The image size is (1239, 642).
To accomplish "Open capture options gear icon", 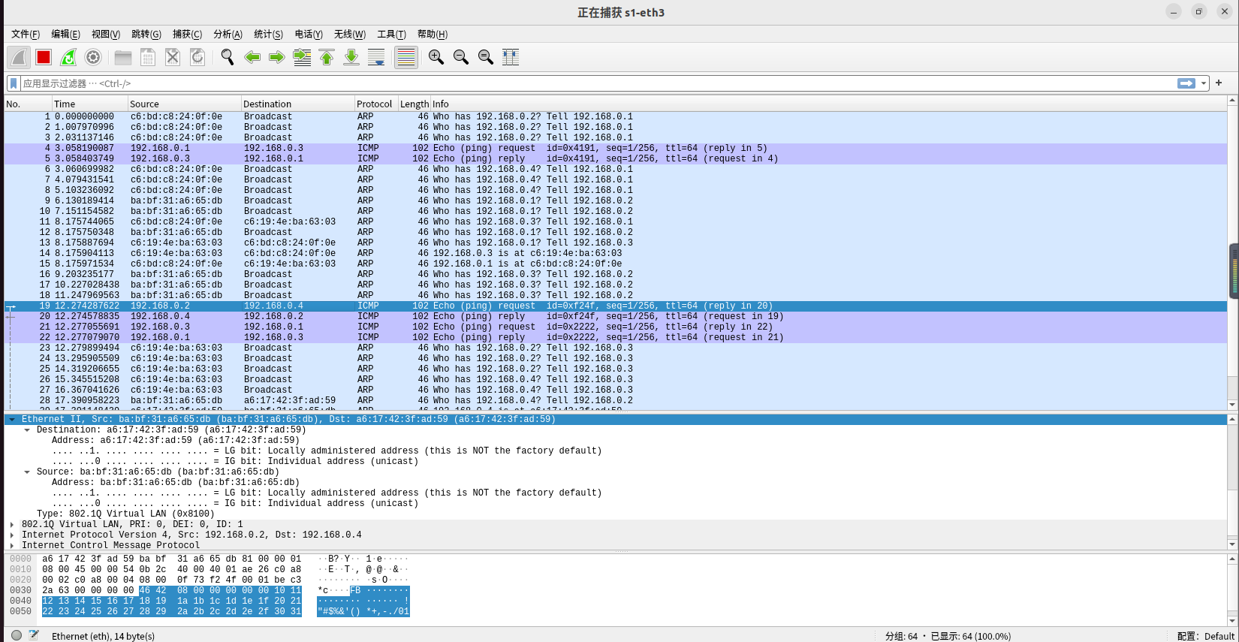I will pos(93,57).
